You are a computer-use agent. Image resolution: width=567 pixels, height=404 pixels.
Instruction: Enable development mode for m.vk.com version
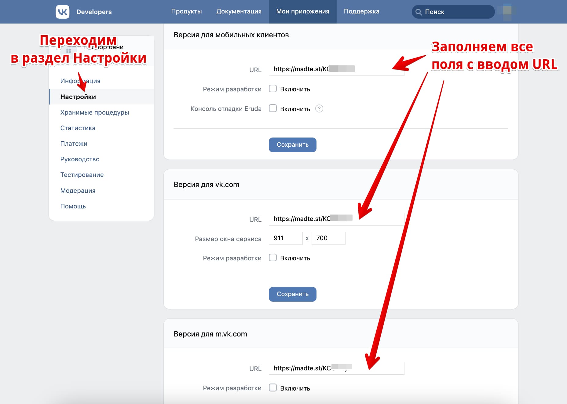click(273, 388)
